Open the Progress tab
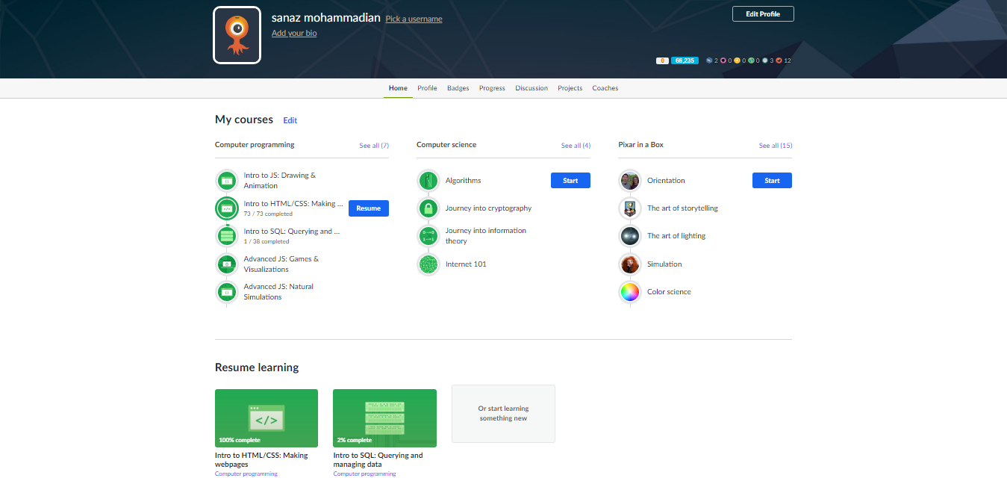The height and width of the screenshot is (484, 1007). (x=492, y=88)
